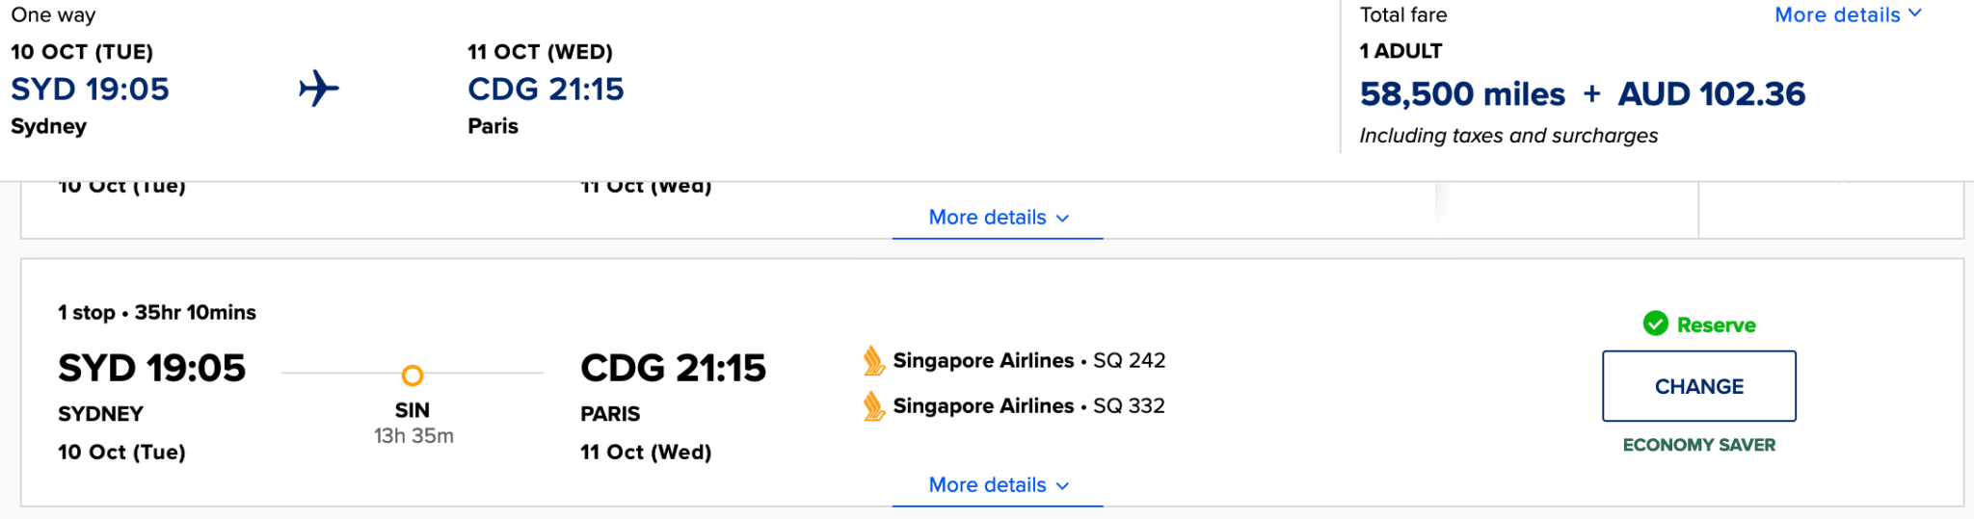Click the 13h 35m layover duration
The height and width of the screenshot is (519, 1974).
(x=413, y=436)
